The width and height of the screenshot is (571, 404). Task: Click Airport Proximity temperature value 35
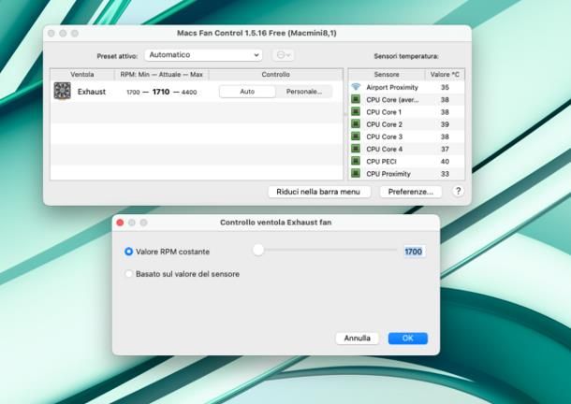point(445,87)
